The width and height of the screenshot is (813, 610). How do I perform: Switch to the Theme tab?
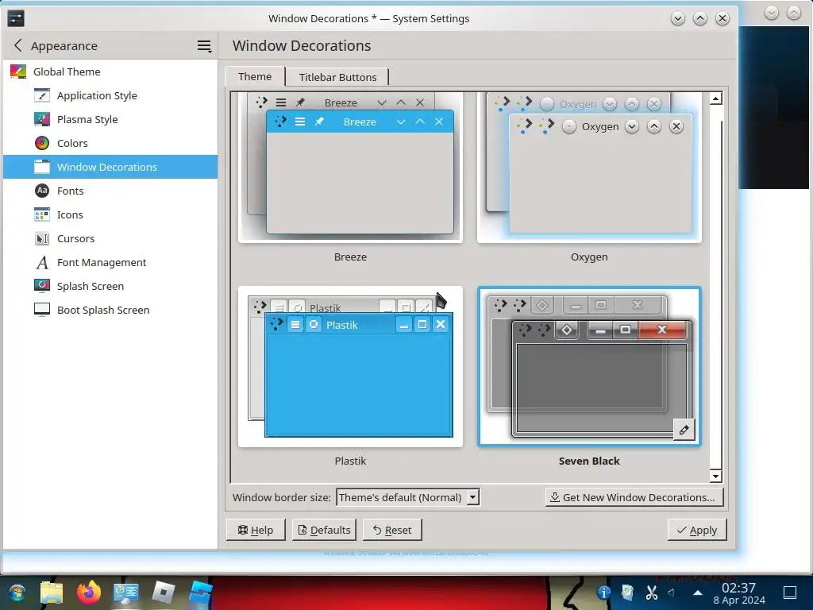click(255, 77)
